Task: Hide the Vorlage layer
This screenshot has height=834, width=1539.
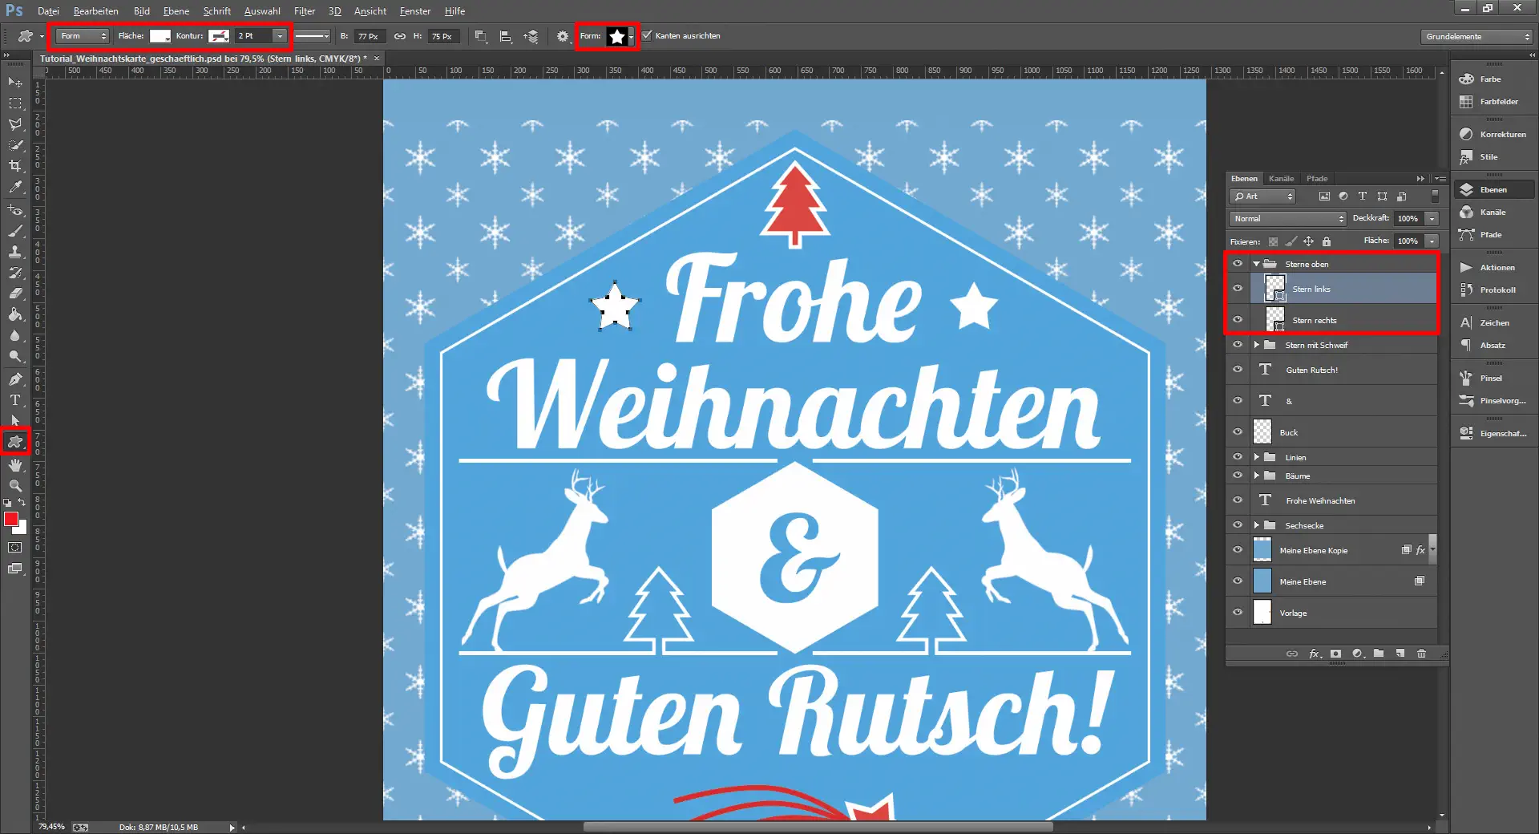Action: 1238,613
